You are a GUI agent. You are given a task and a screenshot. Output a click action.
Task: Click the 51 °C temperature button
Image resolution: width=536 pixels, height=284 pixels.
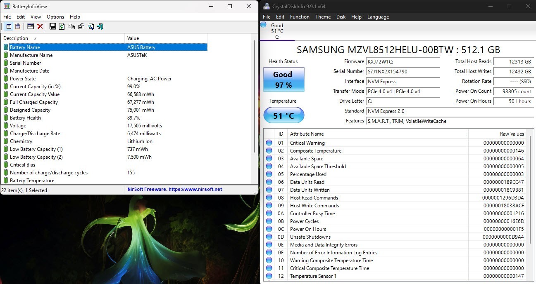283,115
